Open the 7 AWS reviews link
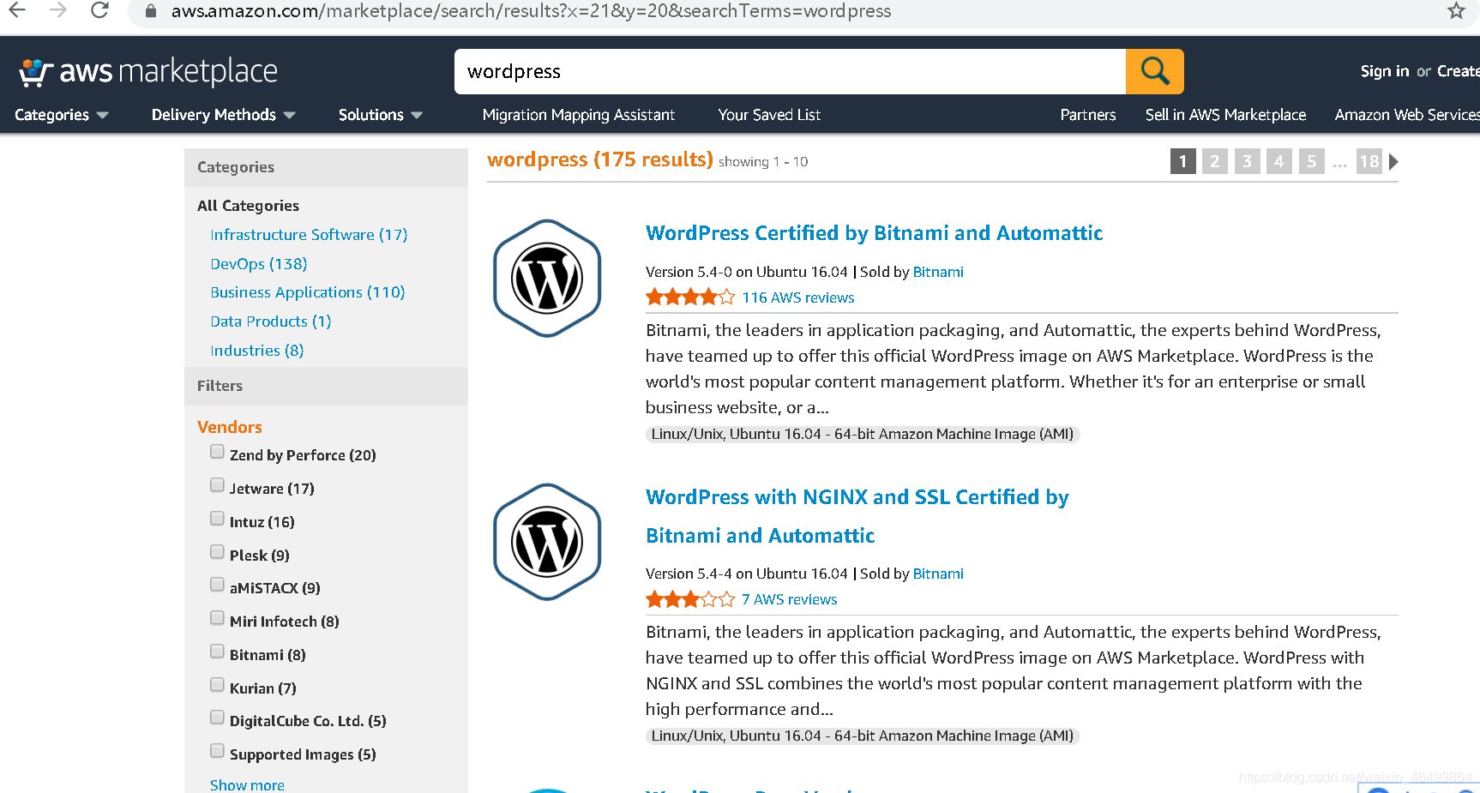Viewport: 1480px width, 793px height. coord(789,599)
